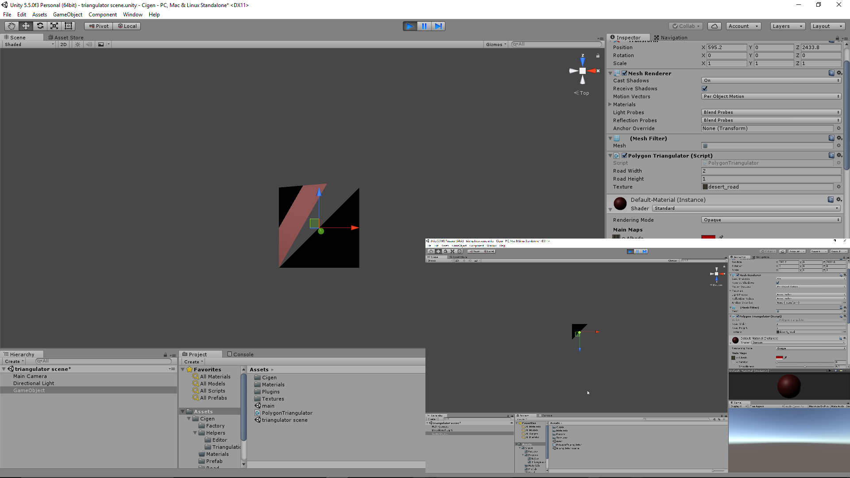Click Create in the Project panel

[194, 362]
